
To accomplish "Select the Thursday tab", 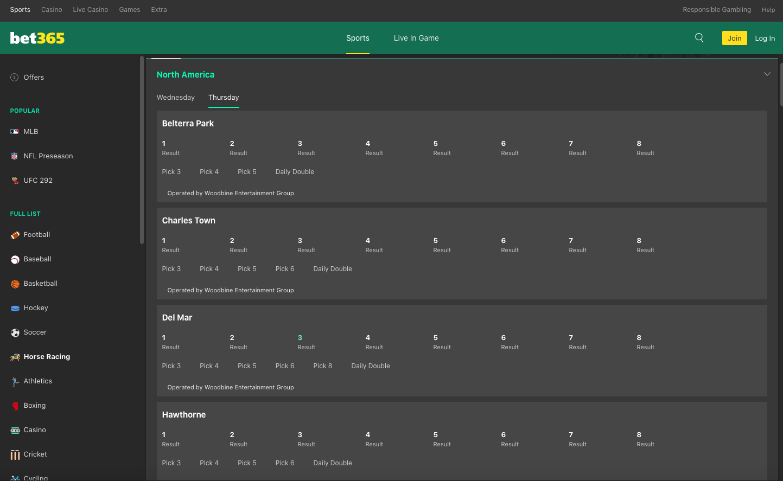I will click(224, 98).
